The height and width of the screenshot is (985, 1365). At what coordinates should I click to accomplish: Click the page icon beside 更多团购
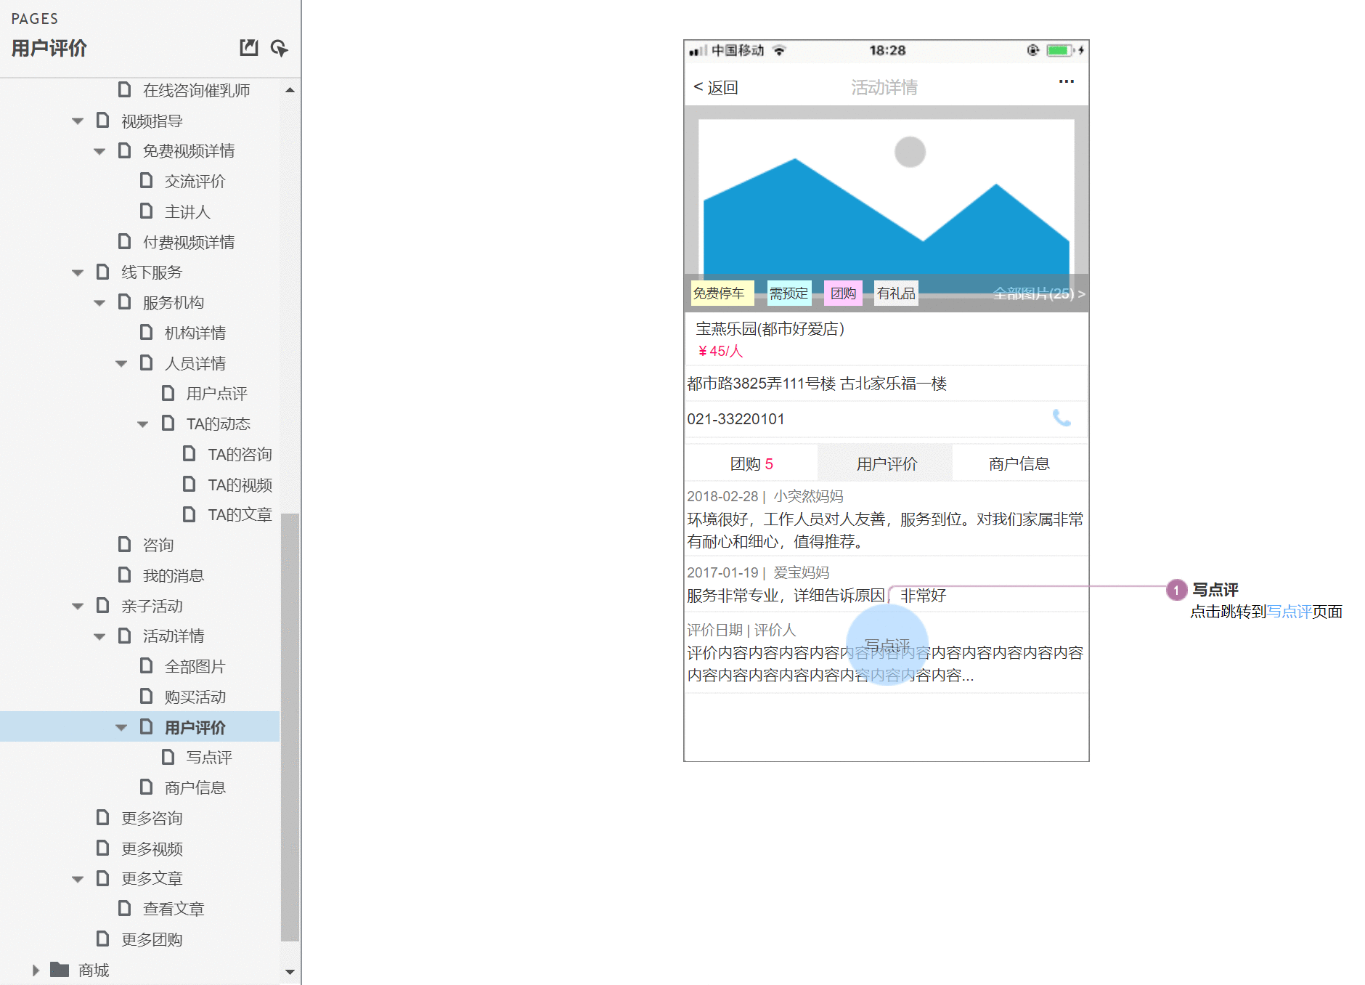(x=103, y=939)
